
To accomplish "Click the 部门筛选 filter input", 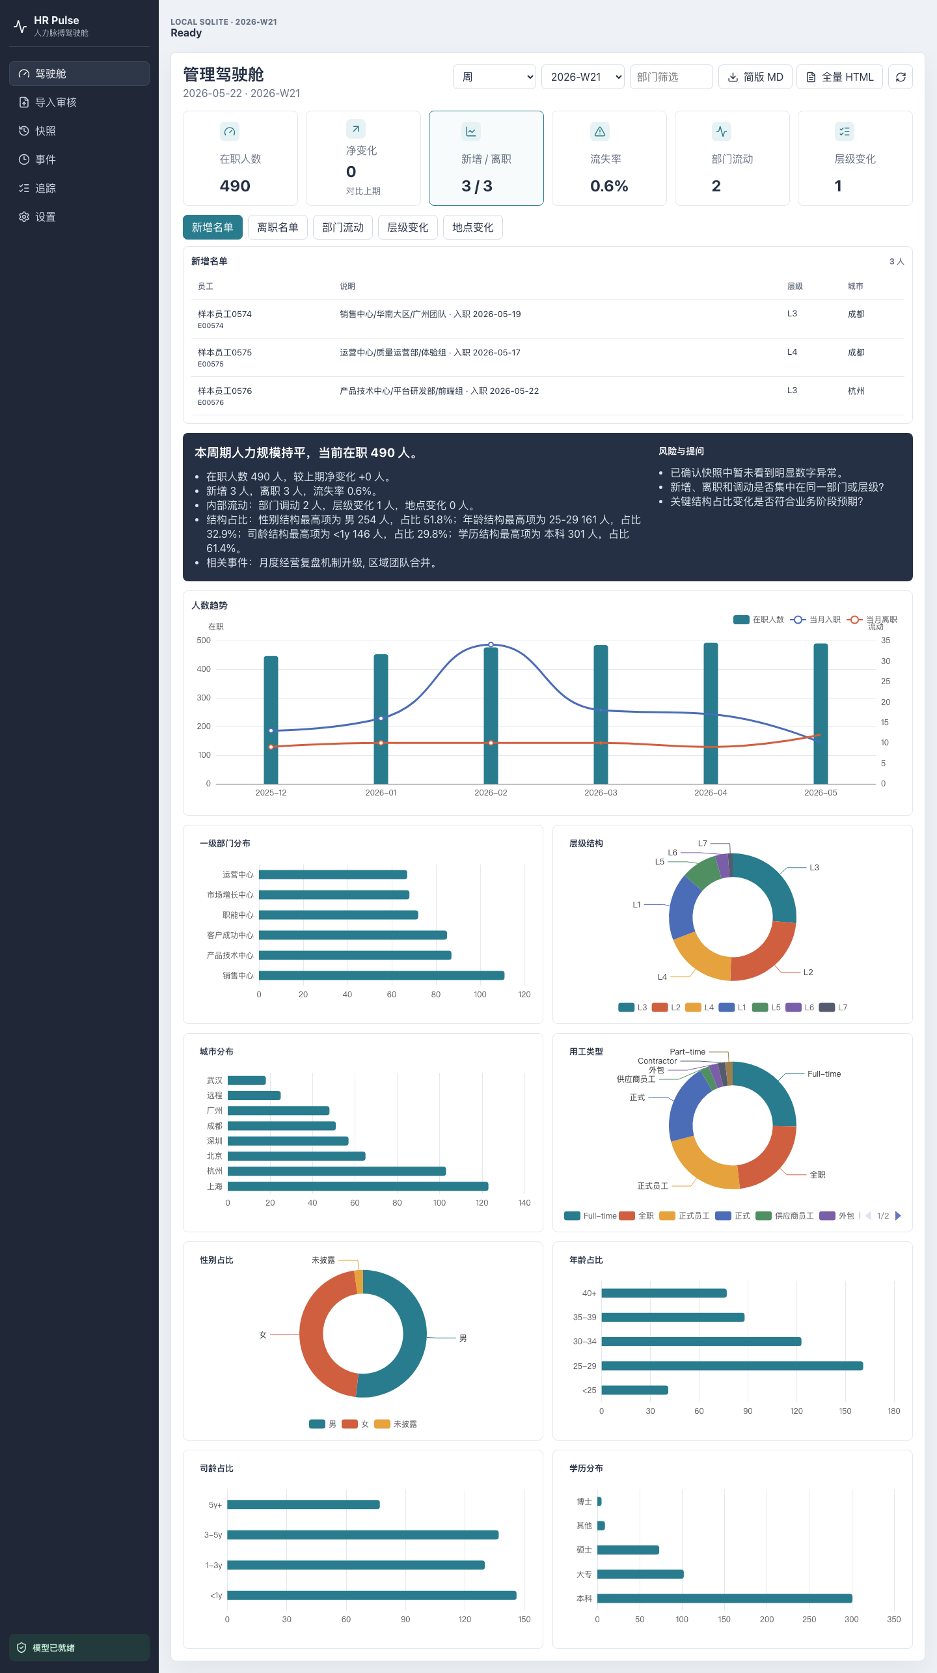I will 672,77.
